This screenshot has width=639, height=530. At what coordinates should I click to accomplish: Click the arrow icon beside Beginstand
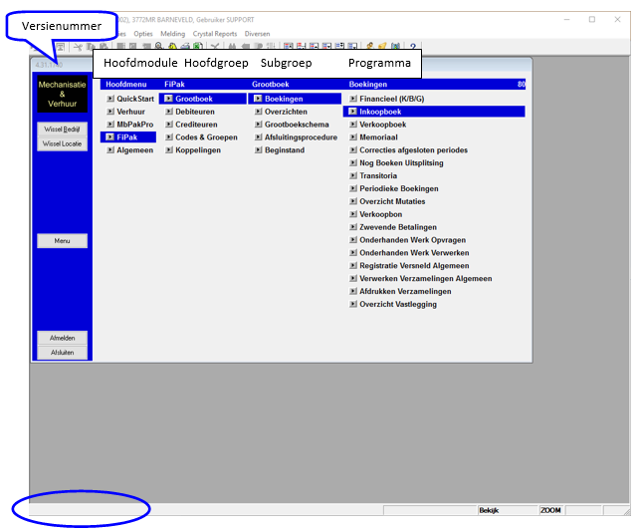258,150
